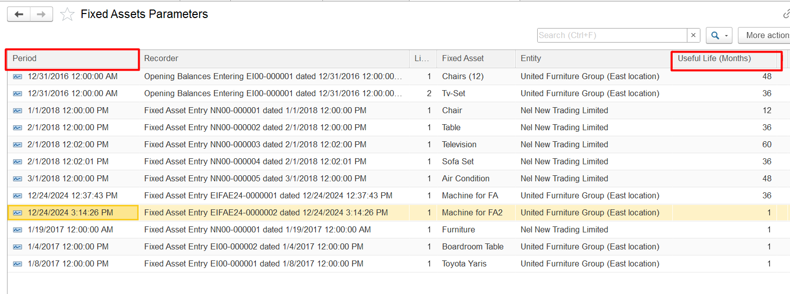Select record icon for Furniture row
The image size is (790, 294).
tap(18, 230)
